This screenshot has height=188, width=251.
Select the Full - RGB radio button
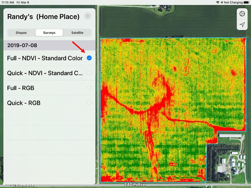pyautogui.click(x=89, y=88)
